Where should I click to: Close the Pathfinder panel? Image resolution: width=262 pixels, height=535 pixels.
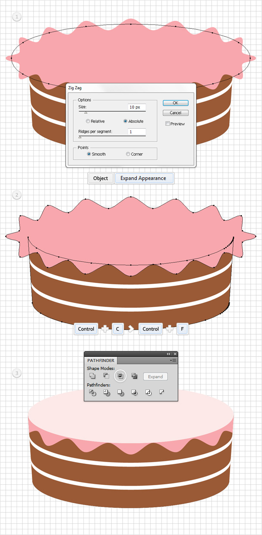coord(175,354)
